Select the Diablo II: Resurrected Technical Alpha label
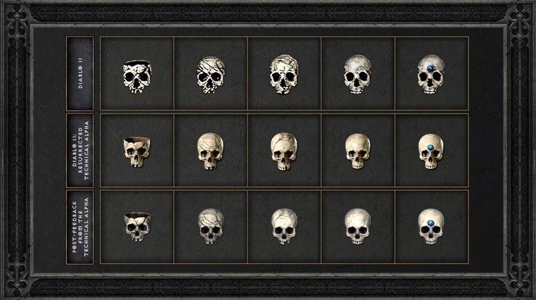This screenshot has height=300, width=536. click(80, 150)
